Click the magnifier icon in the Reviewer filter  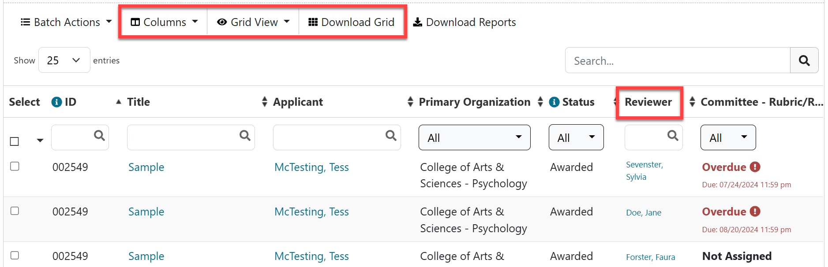(673, 136)
